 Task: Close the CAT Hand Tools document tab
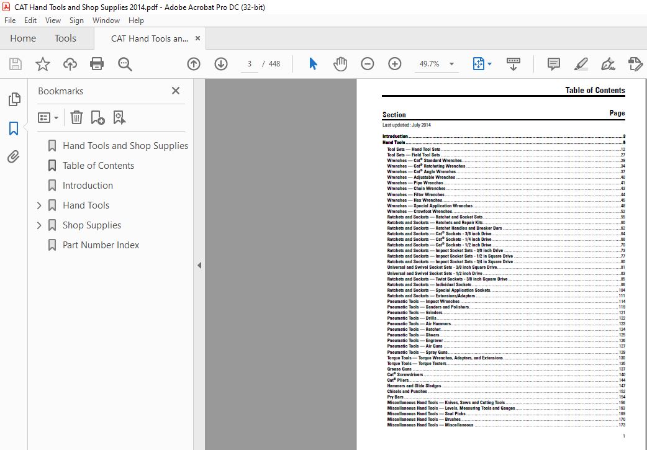[197, 38]
